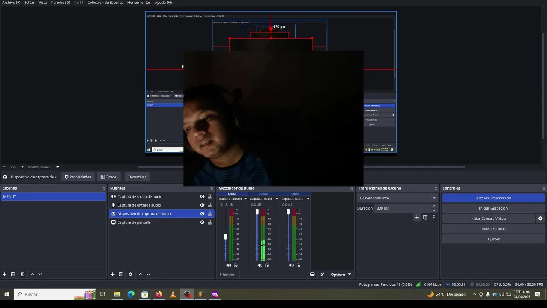Open preview scaling Escalado dropdown
Screen dimensions: 547x308
(44, 167)
